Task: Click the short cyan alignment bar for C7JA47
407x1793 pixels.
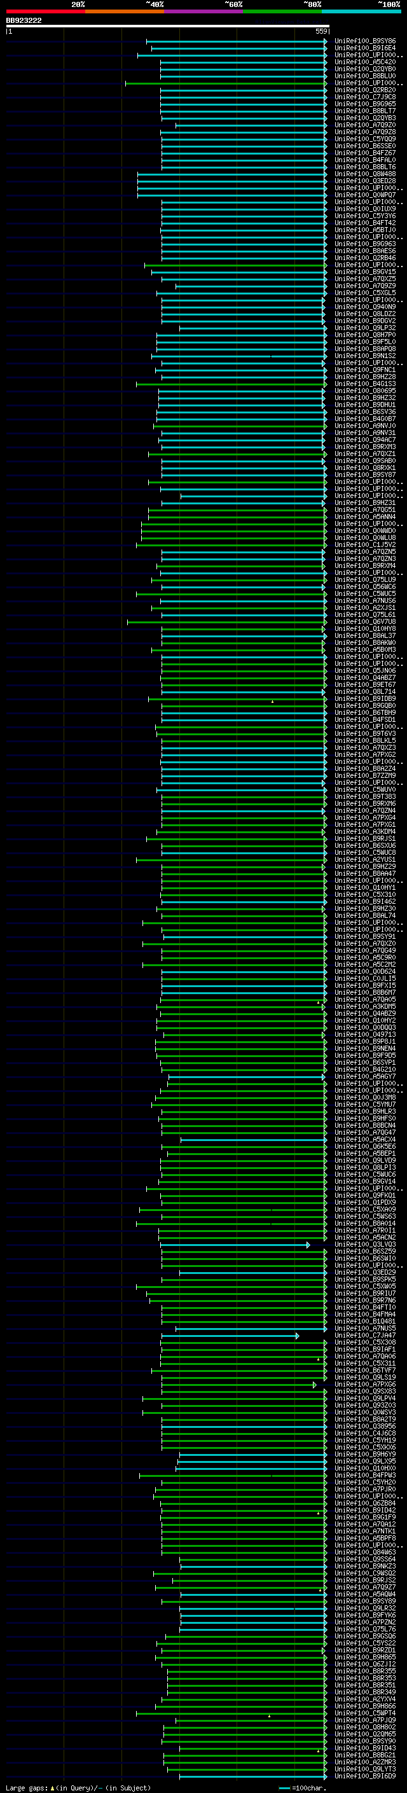Action: 230,1336
